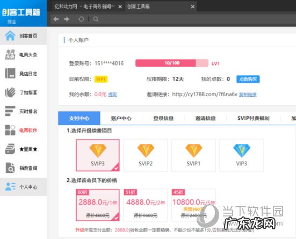Open 个人中心 user icon
Screen dimensions: 296x239
pos(10,187)
